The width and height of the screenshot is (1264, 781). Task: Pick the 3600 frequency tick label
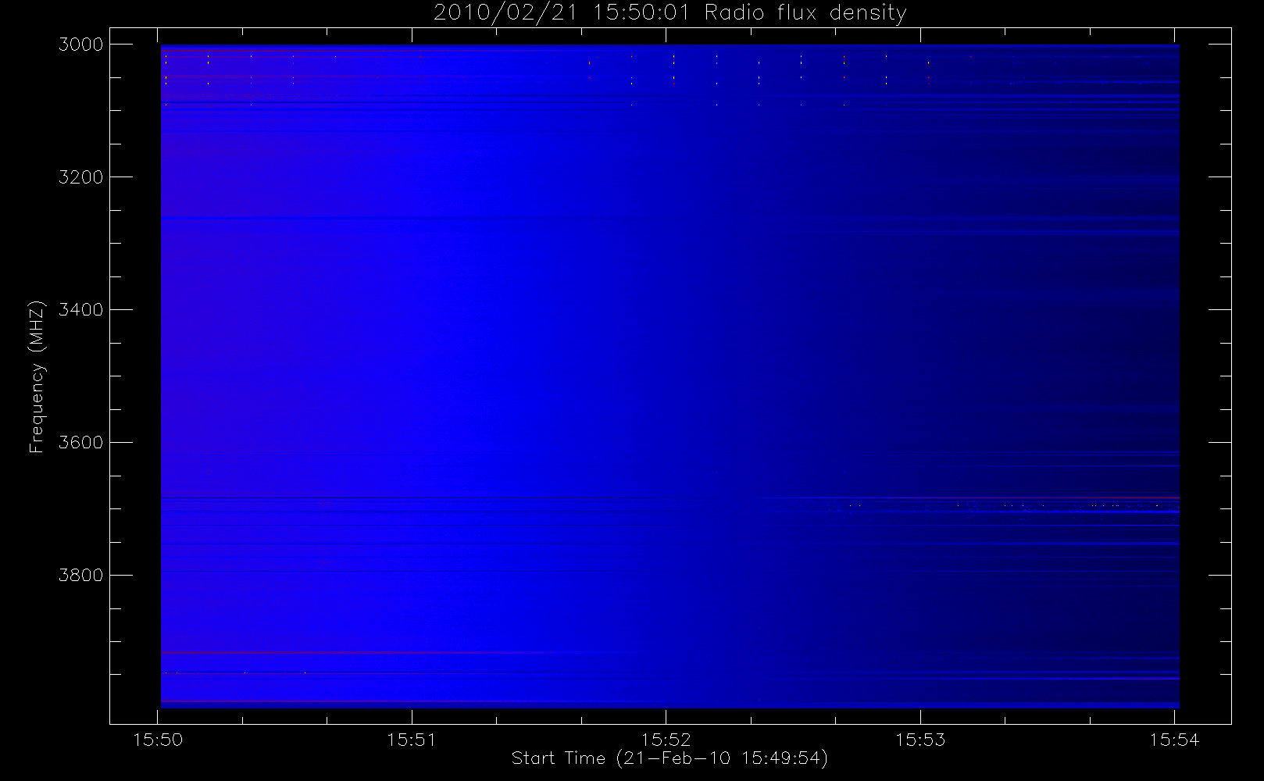pyautogui.click(x=81, y=443)
